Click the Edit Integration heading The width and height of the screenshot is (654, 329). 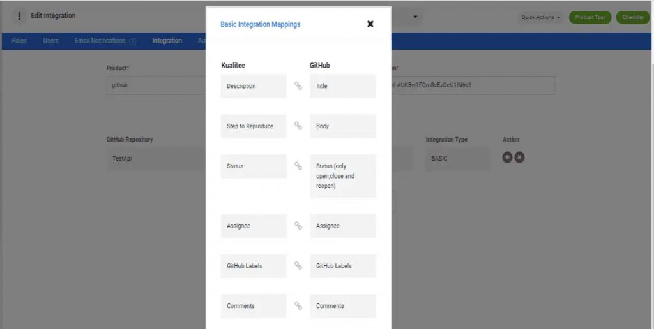53,16
